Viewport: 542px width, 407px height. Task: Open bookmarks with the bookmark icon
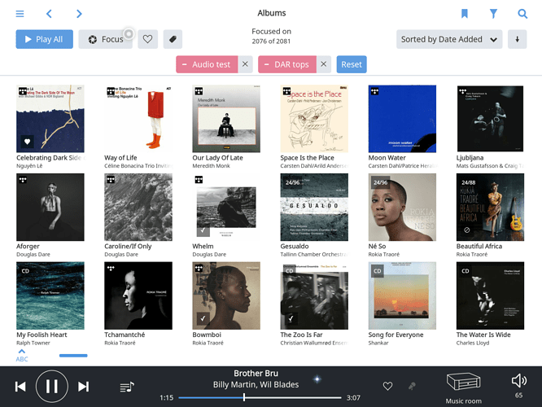pos(465,14)
